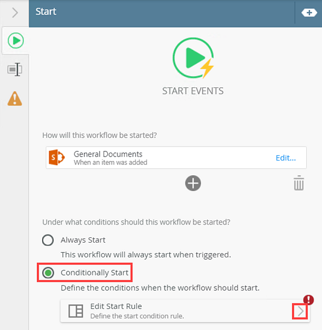
Task: Open Edit Start Rule
Action: point(185,311)
